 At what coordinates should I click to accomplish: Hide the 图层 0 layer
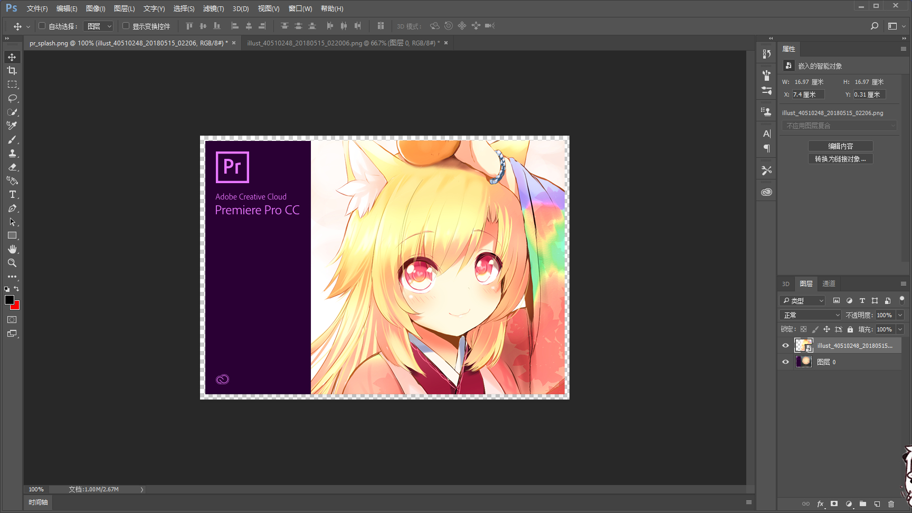785,362
